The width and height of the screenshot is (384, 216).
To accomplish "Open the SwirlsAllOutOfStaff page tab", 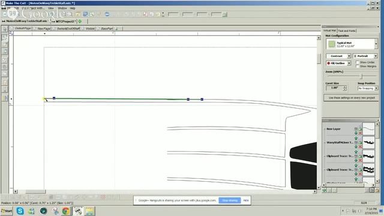I will [67, 28].
